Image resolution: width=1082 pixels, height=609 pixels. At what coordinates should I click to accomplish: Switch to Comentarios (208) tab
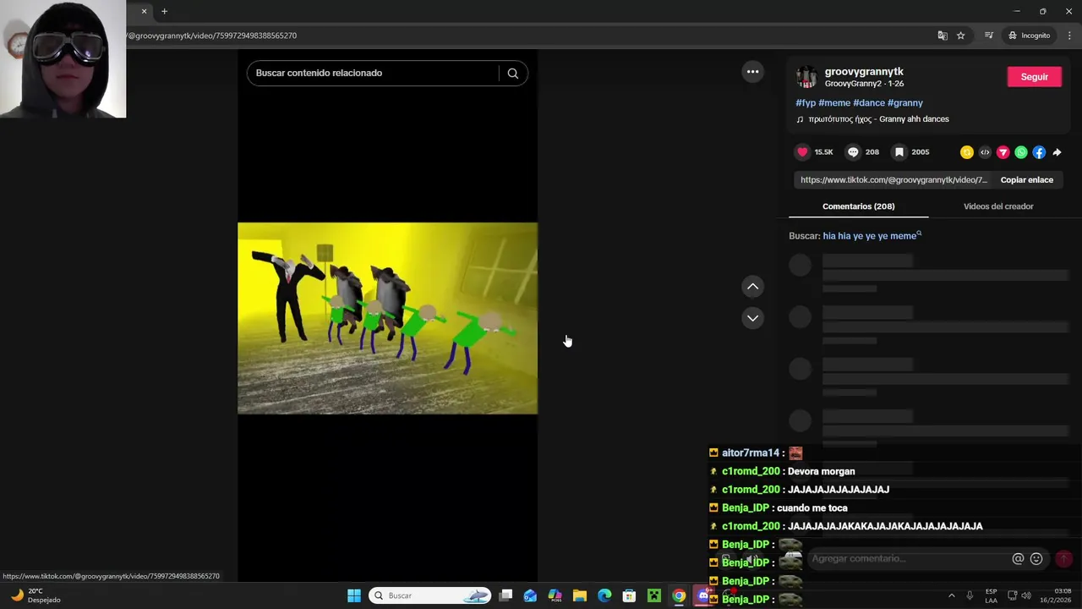pos(858,206)
